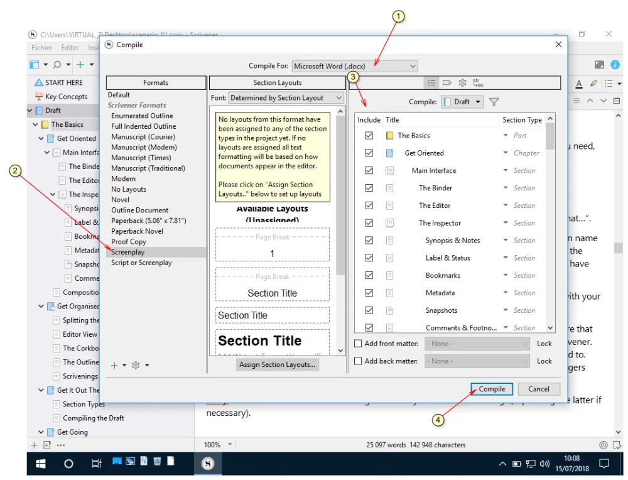Close the Compile dialog

pyautogui.click(x=558, y=45)
